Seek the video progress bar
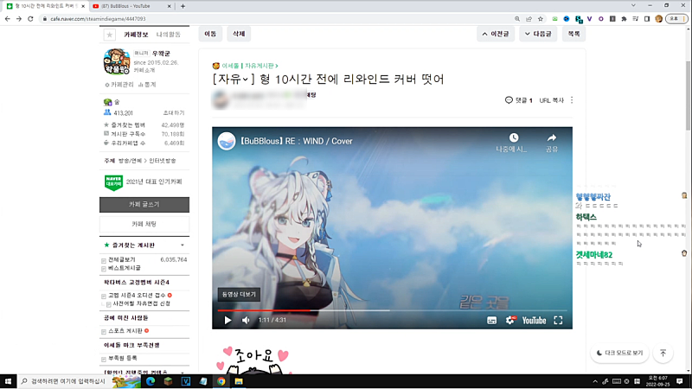Image resolution: width=692 pixels, height=389 pixels. (393, 310)
